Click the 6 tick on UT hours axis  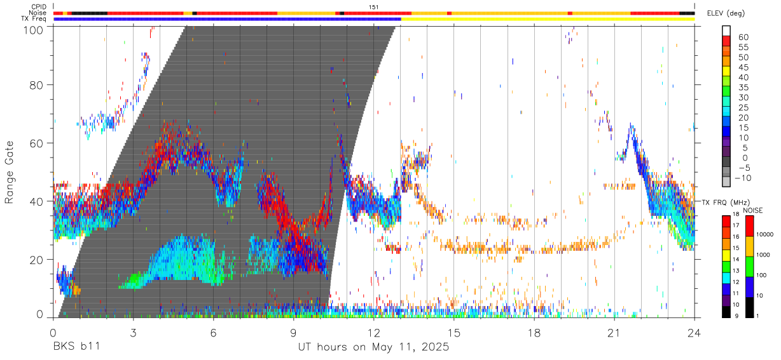click(x=213, y=331)
